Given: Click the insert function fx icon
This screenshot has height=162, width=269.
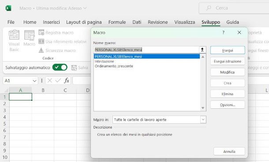Looking at the screenshot, I should tap(67, 81).
